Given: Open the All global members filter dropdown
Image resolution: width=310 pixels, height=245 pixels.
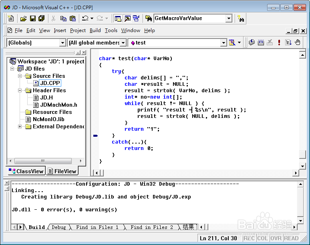Looking at the screenshot, I should [x=123, y=43].
